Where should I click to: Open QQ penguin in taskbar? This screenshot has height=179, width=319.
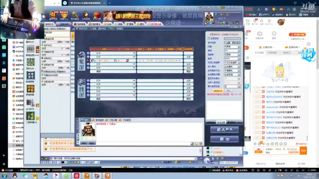click(x=15, y=175)
